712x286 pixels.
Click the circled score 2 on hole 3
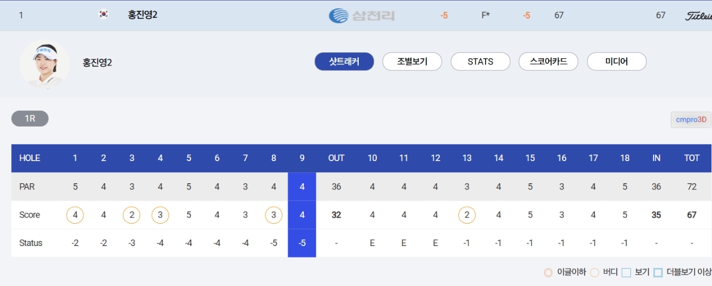132,215
